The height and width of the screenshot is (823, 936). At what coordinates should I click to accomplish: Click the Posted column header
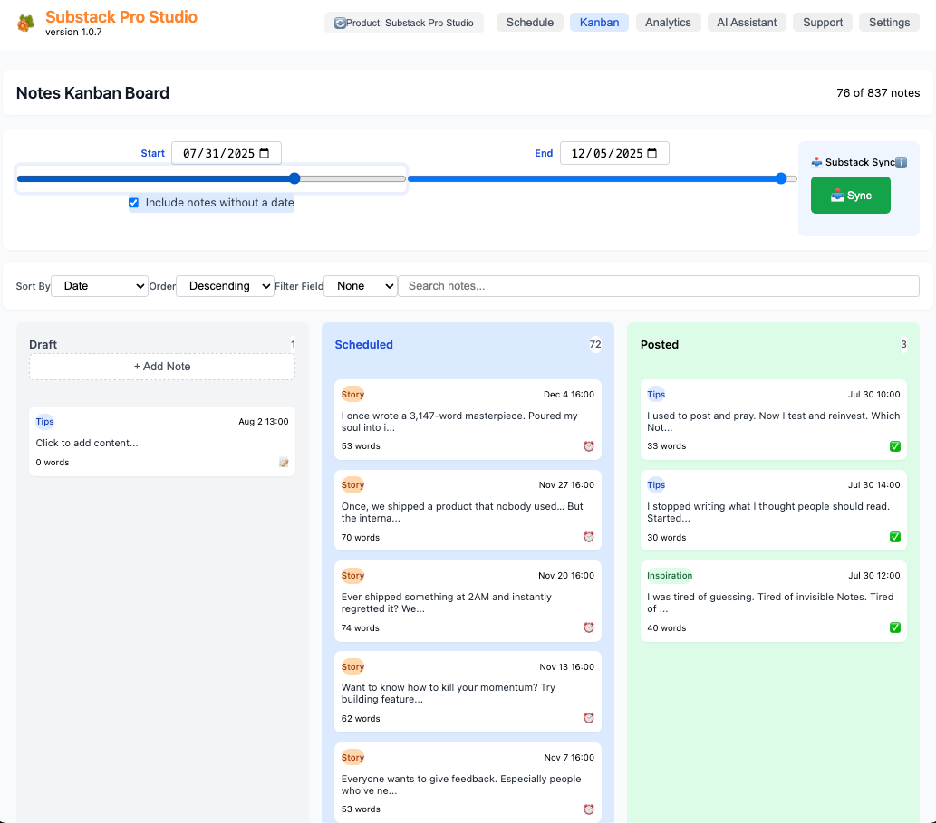[660, 345]
